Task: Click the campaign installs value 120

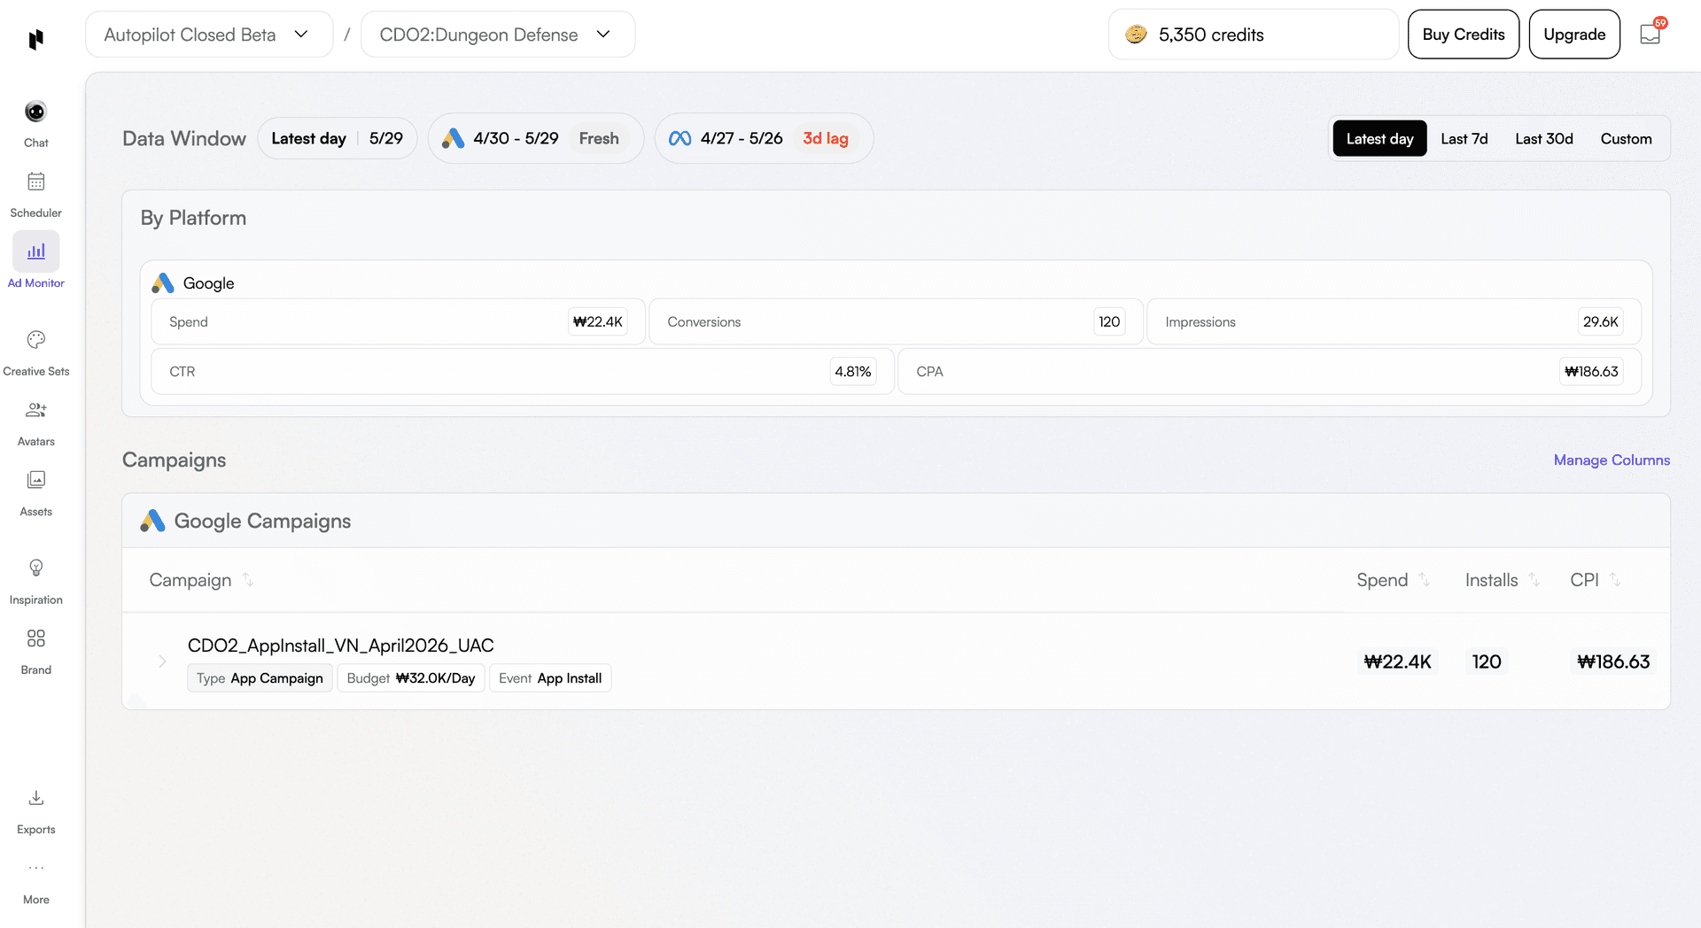Action: pos(1487,661)
